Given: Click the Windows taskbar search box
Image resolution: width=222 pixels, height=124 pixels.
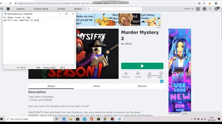Looking at the screenshot, I should click(29, 119).
